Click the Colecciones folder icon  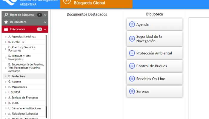(6, 29)
